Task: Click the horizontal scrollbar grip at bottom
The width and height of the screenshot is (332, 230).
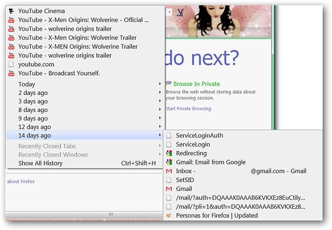Action: pyautogui.click(x=110, y=214)
